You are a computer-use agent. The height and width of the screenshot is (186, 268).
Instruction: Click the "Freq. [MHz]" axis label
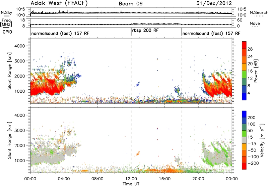pyautogui.click(x=6, y=23)
